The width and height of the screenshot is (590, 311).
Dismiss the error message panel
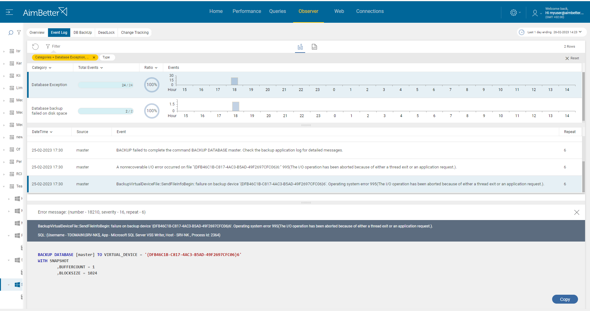[x=576, y=212]
